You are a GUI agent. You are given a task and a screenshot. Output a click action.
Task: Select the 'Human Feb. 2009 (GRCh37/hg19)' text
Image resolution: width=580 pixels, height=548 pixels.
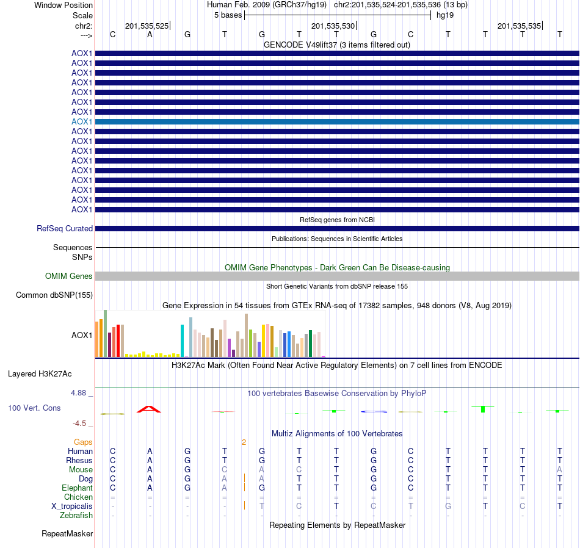point(267,5)
